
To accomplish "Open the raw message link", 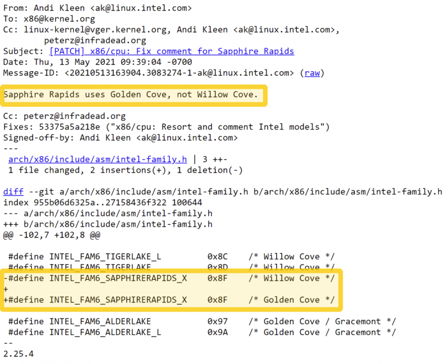I will [312, 73].
